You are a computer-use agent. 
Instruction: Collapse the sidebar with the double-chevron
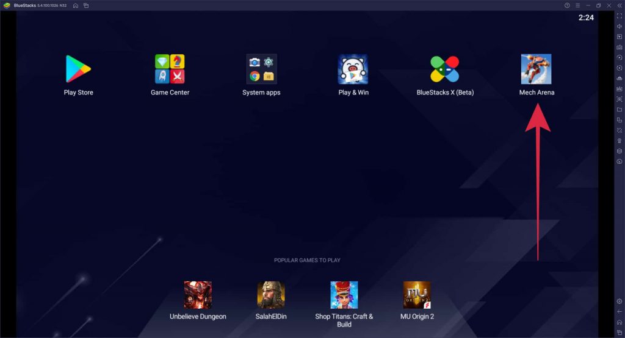point(620,5)
